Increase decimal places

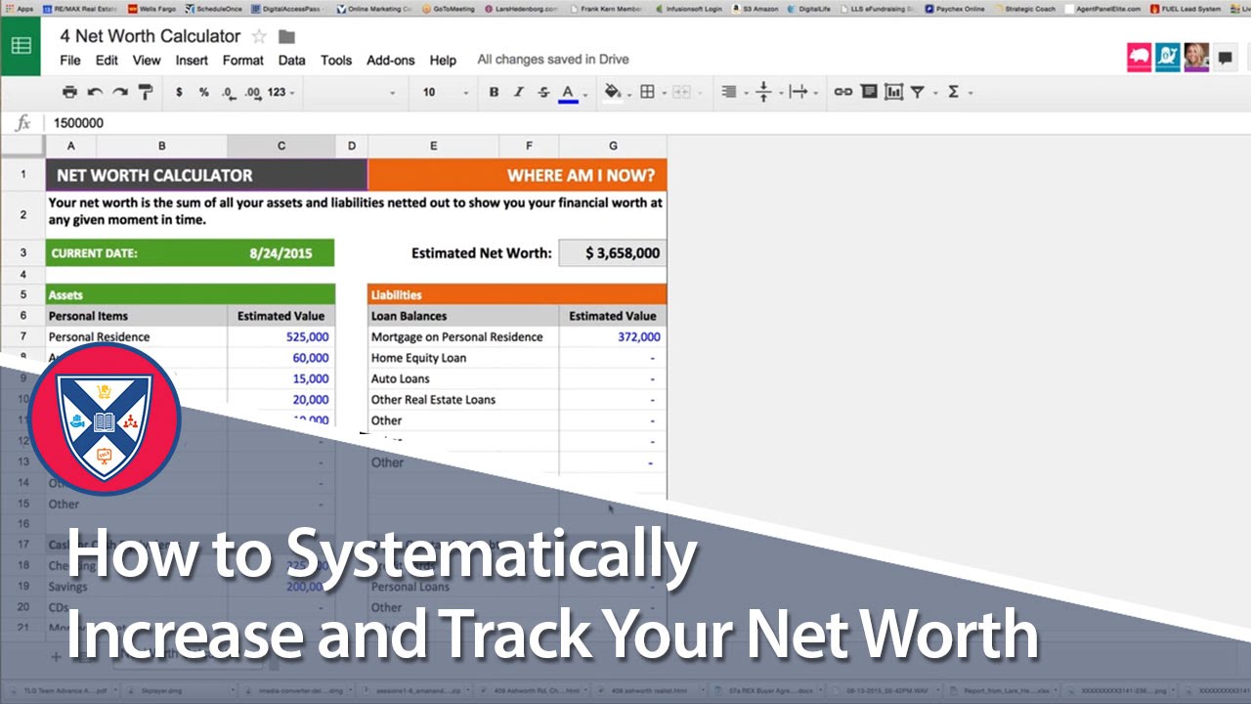click(x=253, y=92)
